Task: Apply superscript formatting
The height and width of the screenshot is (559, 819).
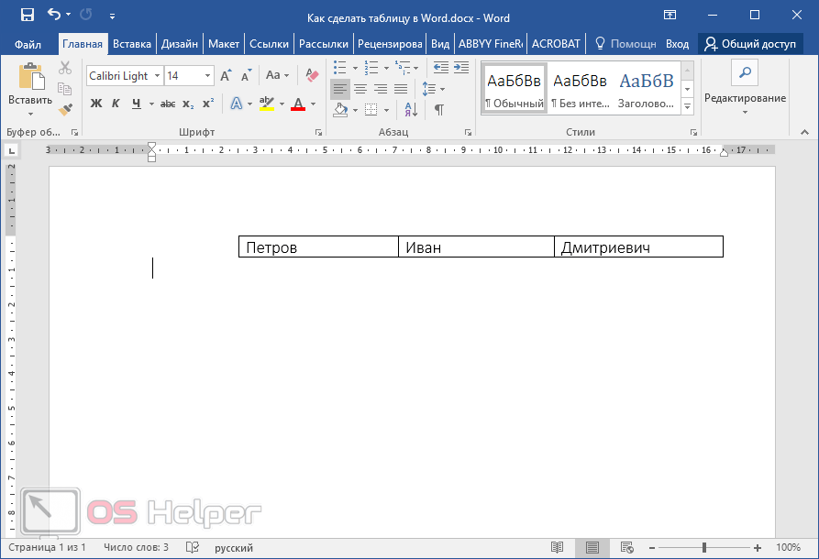Action: click(208, 104)
